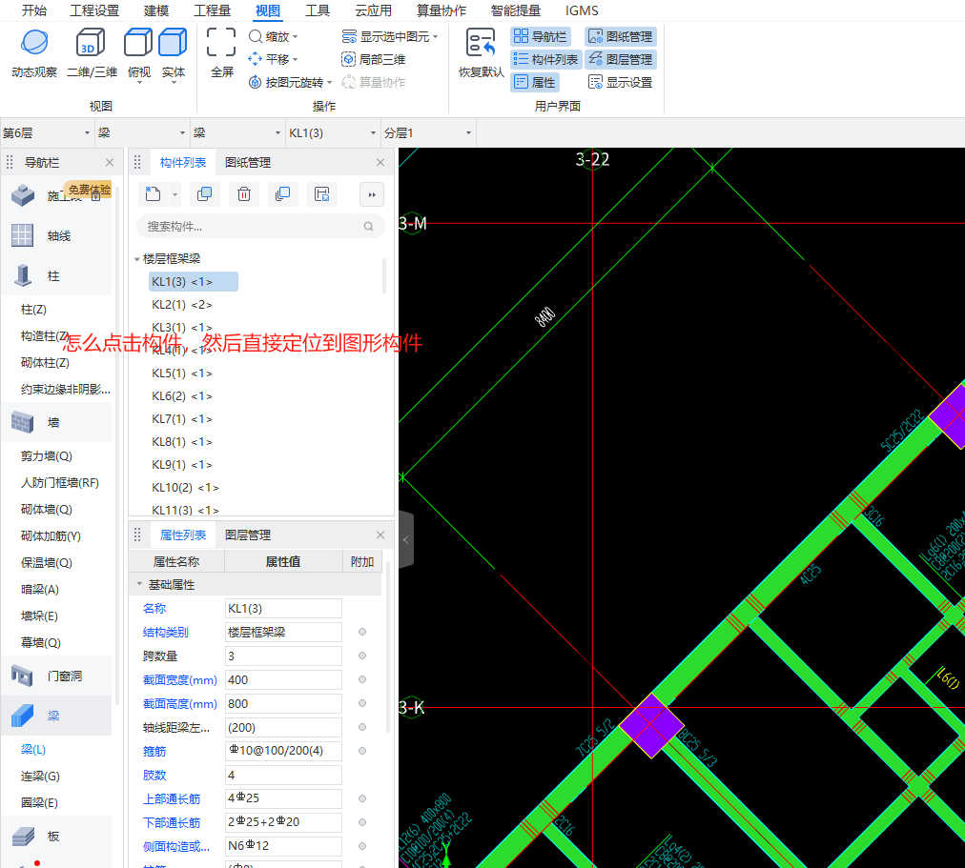Toggle the 图层管理 panel button
Image resolution: width=965 pixels, height=868 pixels.
621,60
